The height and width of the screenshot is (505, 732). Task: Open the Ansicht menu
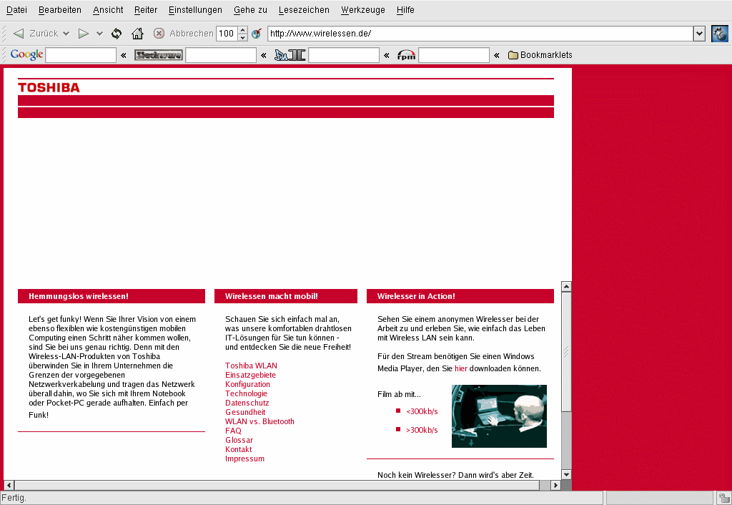tap(108, 10)
